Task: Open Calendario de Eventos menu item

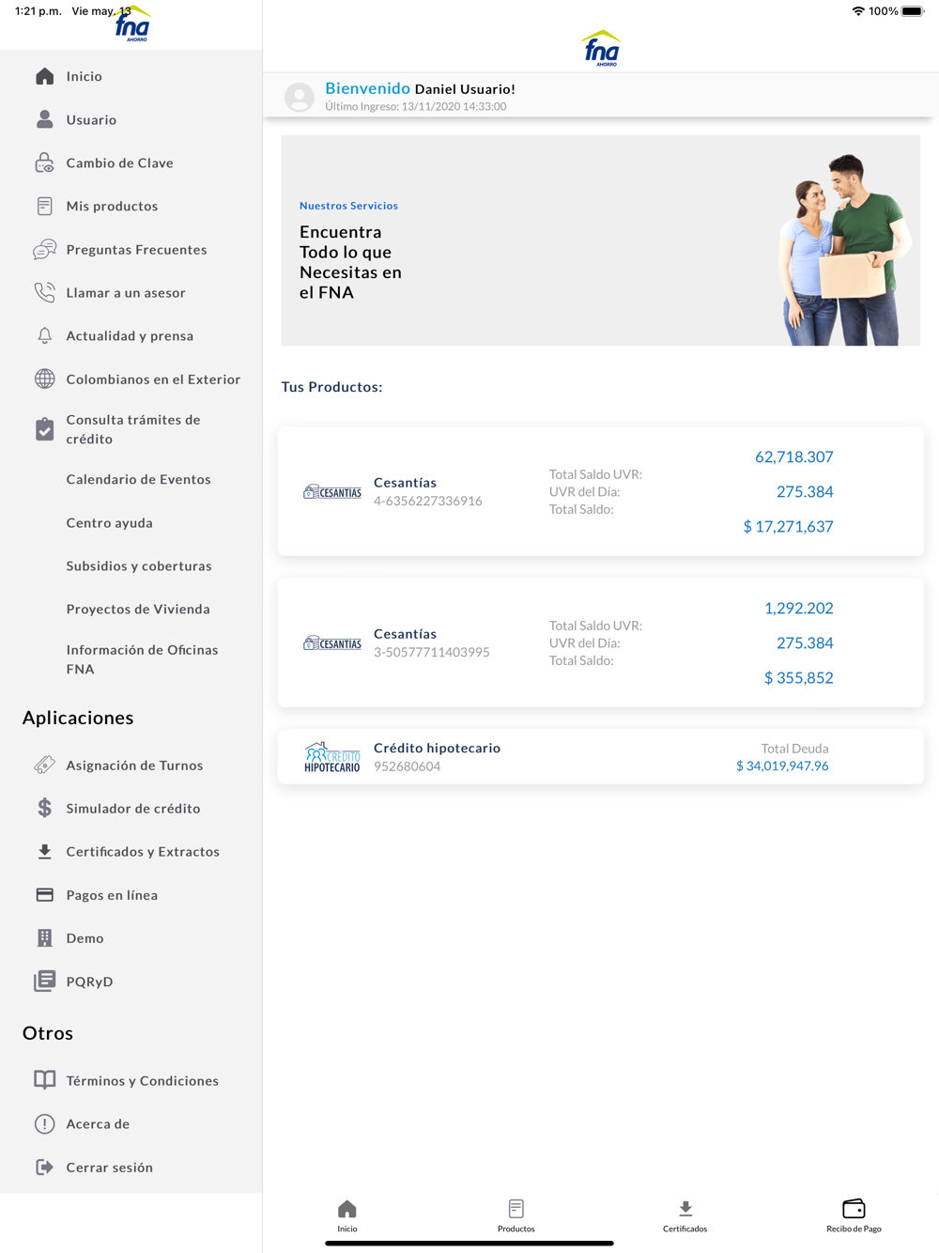Action: (x=138, y=479)
